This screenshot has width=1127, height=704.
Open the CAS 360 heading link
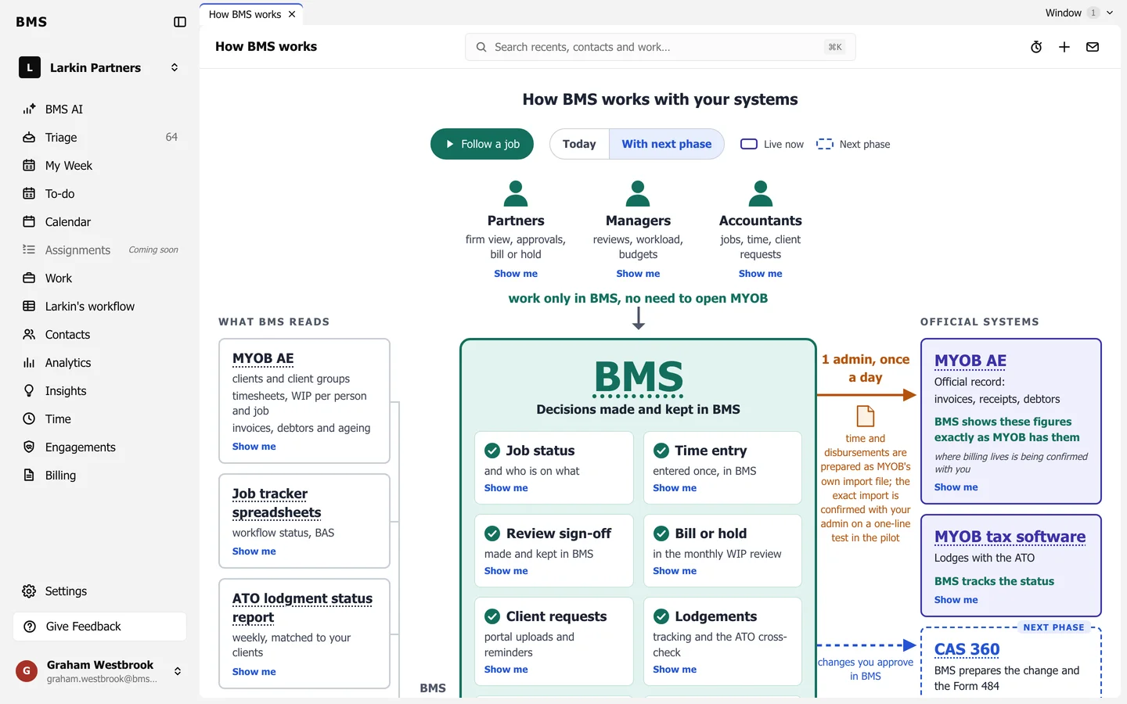point(967,649)
